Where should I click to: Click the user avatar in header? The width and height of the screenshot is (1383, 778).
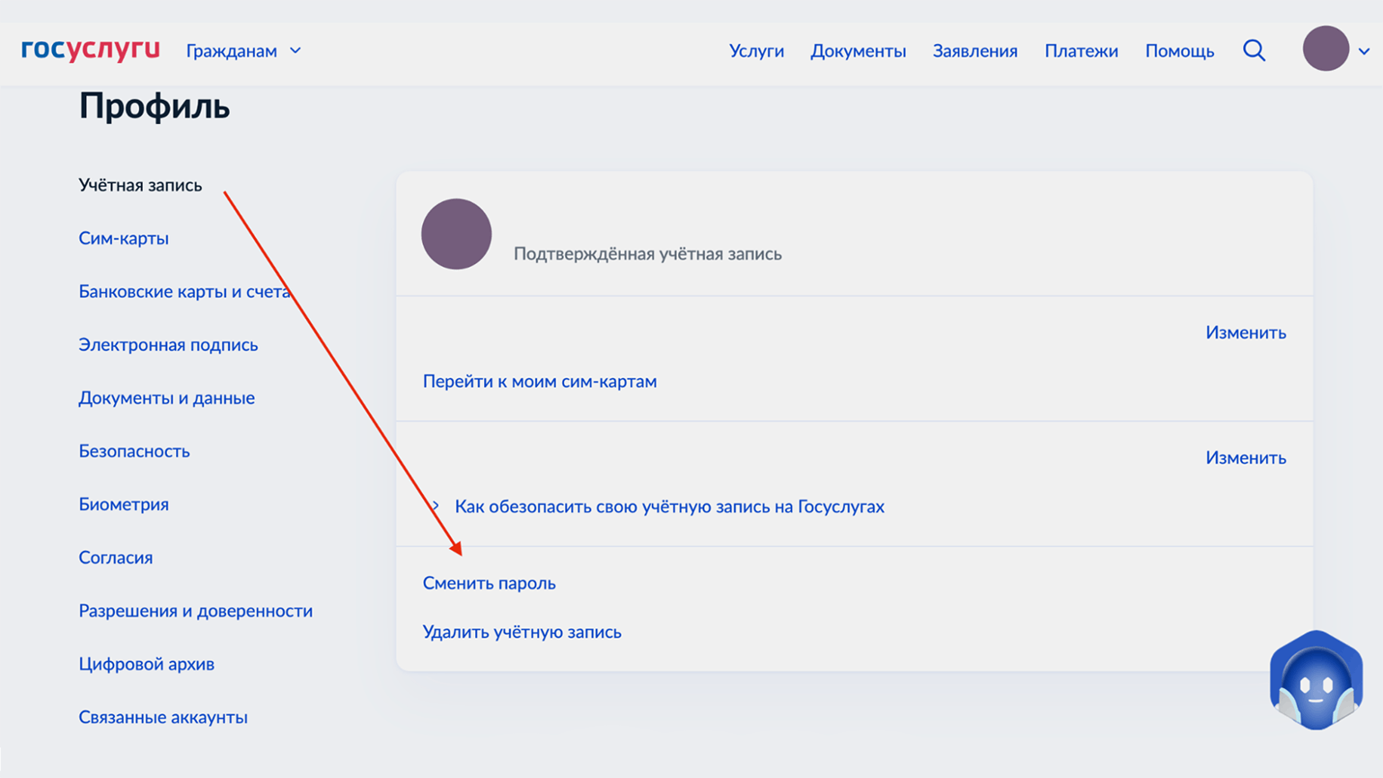click(1326, 49)
